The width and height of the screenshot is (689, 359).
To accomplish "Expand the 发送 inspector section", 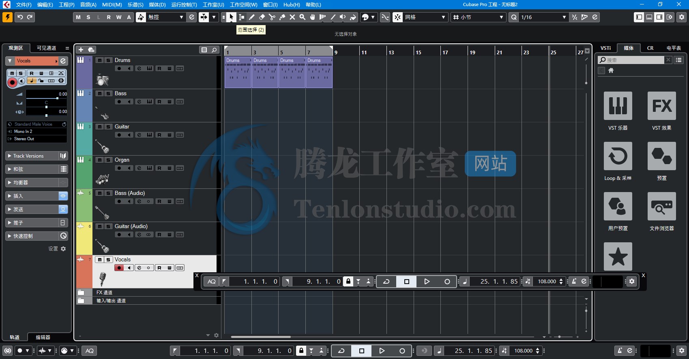I will click(x=32, y=209).
